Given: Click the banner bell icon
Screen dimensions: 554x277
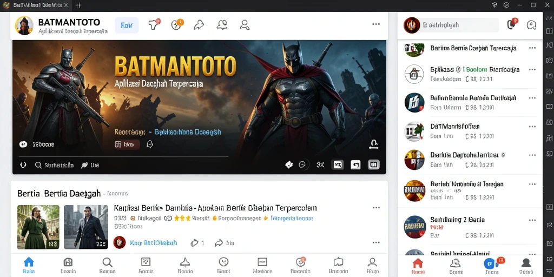Looking at the screenshot, I should [149, 144].
